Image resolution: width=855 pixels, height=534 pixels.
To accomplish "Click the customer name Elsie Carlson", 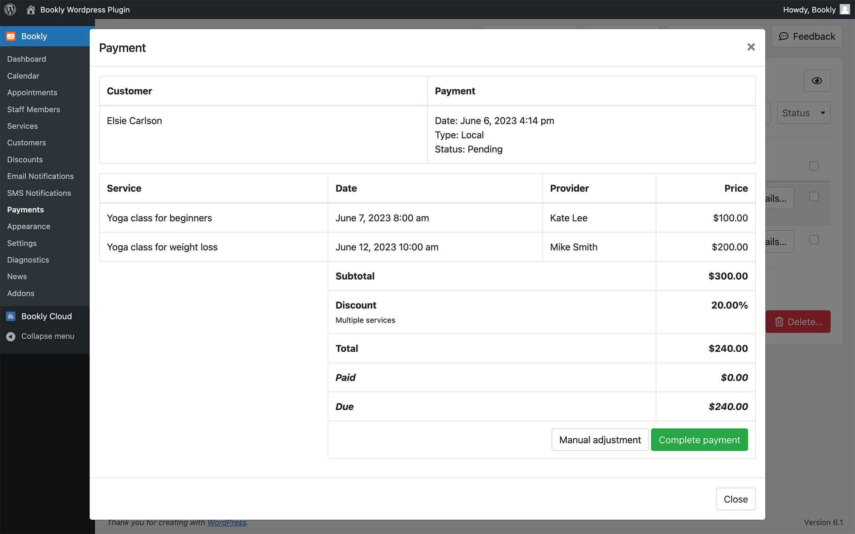I will tap(134, 121).
